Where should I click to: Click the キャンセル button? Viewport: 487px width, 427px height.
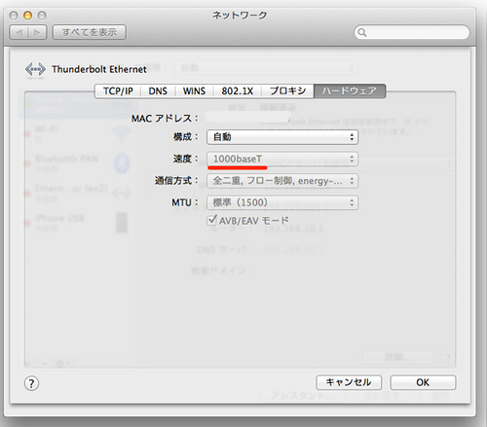[x=349, y=382]
